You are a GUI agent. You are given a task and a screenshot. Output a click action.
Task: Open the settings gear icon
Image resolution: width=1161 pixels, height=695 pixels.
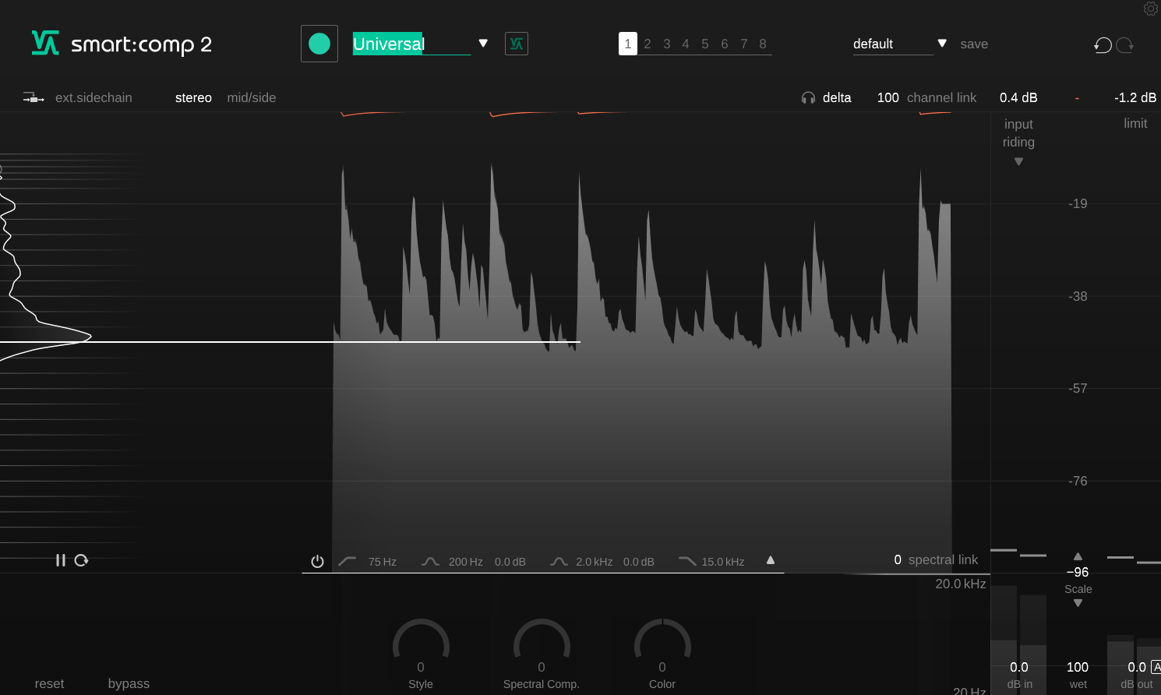click(x=1151, y=9)
